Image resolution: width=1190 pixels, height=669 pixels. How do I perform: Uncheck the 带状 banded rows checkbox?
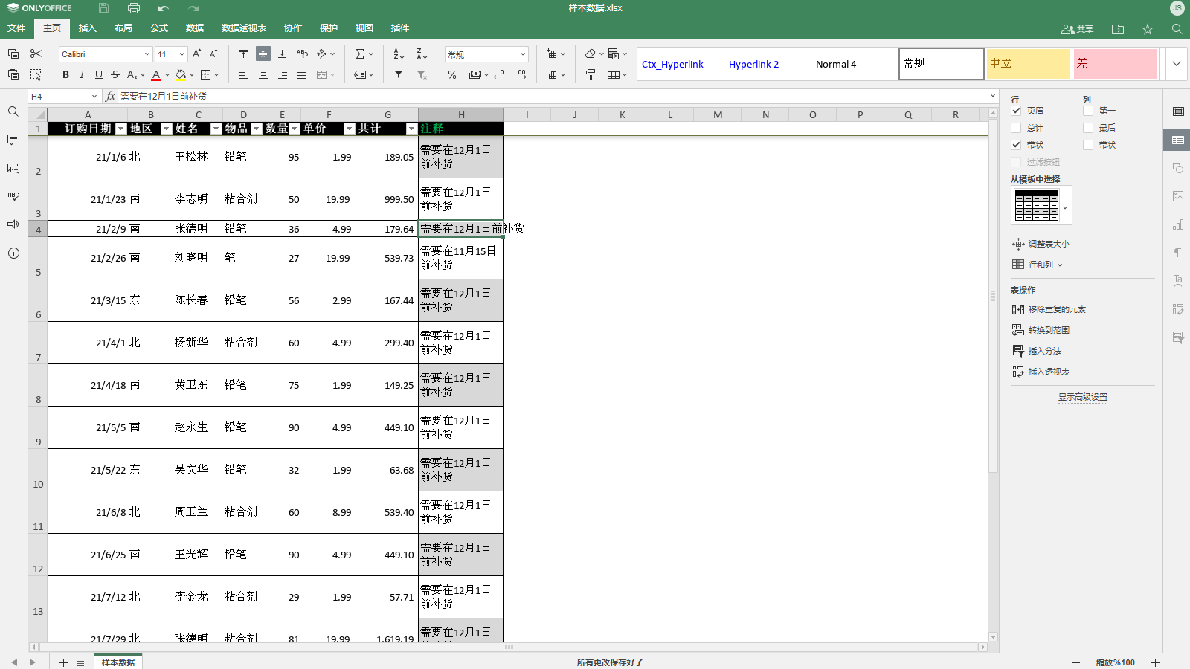[1016, 145]
